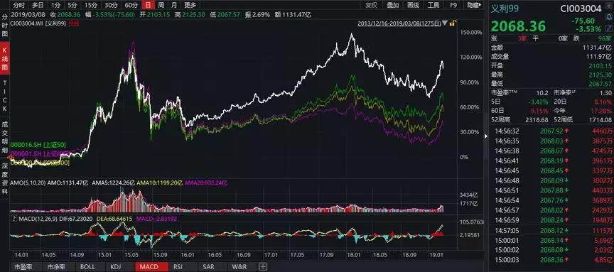Screen dimensions: 614x272
Task: Open MACD help question-mark icon
Action: [14, 219]
